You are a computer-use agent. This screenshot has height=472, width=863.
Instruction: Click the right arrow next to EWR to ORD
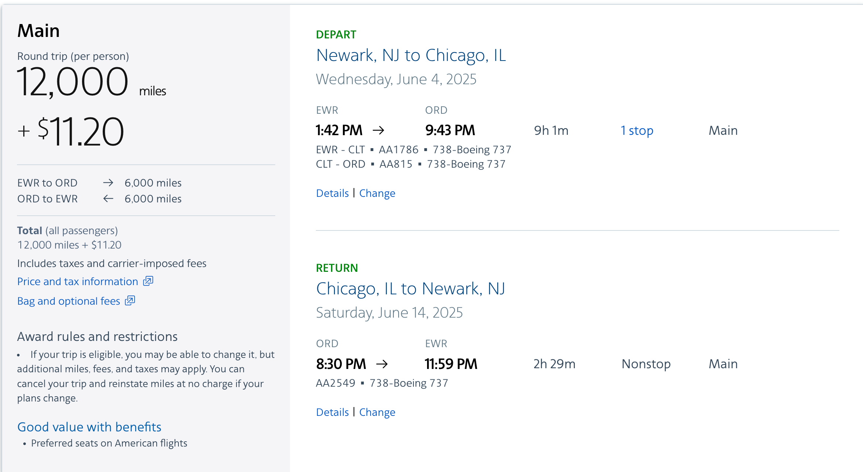coord(108,182)
